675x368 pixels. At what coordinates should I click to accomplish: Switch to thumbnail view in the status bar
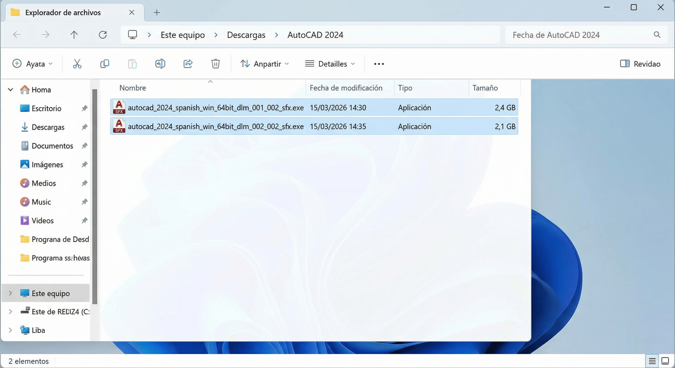pyautogui.click(x=665, y=361)
